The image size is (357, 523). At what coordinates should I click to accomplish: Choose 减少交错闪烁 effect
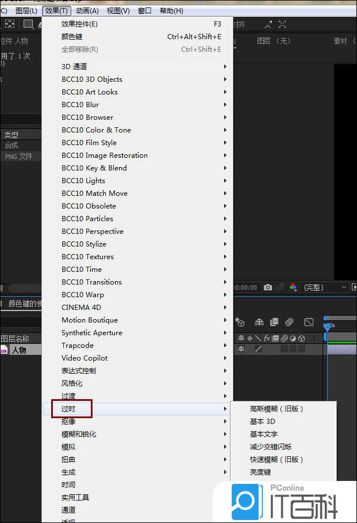(284, 446)
